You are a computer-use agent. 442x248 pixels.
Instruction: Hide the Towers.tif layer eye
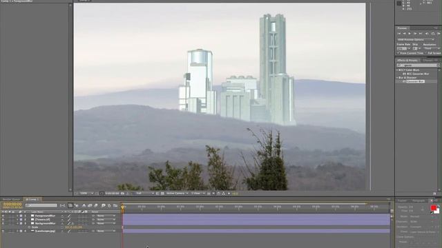(3, 220)
